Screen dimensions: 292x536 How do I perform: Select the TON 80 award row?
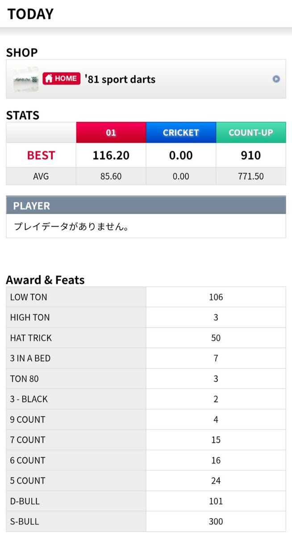coord(146,379)
